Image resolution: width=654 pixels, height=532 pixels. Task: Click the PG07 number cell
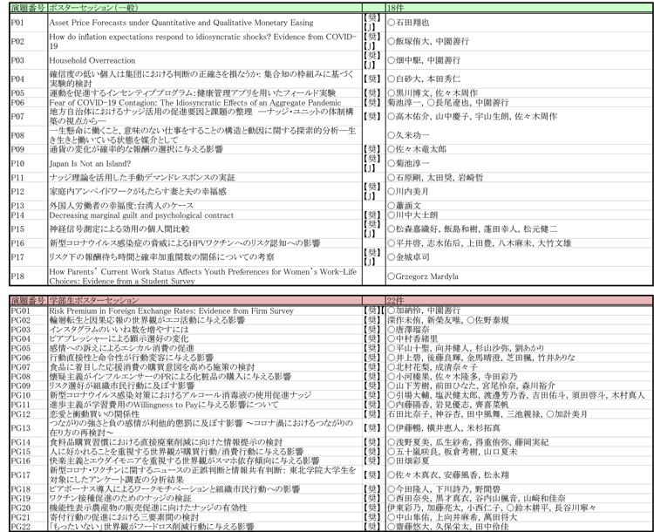coord(29,367)
